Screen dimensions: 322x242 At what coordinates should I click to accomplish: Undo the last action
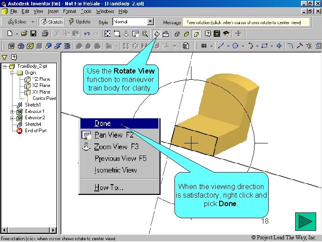coord(87,34)
